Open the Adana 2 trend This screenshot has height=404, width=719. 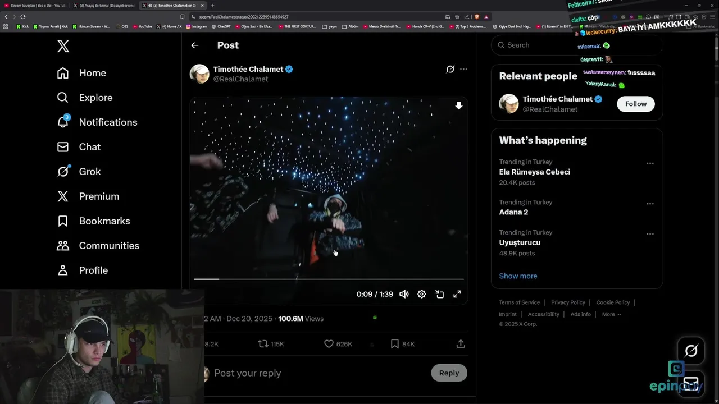pyautogui.click(x=513, y=212)
